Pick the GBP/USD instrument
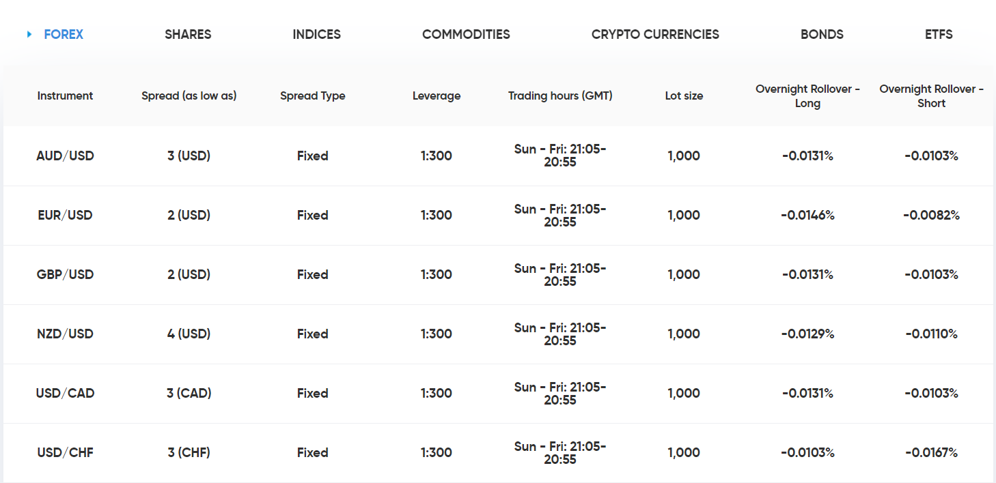 tap(65, 274)
